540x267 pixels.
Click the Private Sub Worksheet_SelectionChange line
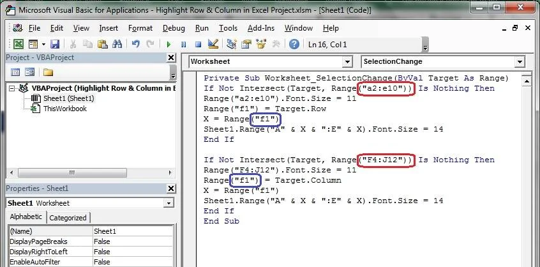tap(356, 79)
